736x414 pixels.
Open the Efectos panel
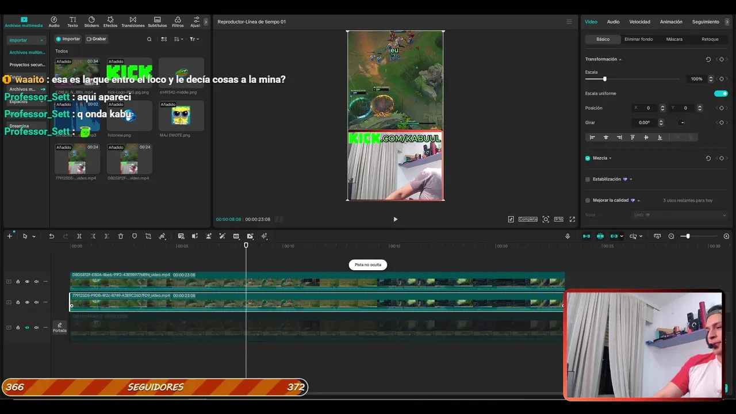point(110,22)
